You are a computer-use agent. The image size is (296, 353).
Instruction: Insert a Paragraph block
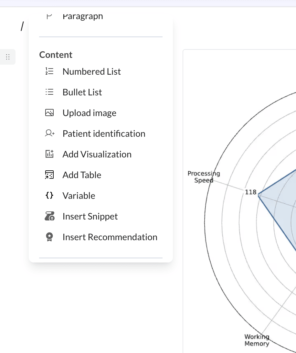click(x=83, y=16)
